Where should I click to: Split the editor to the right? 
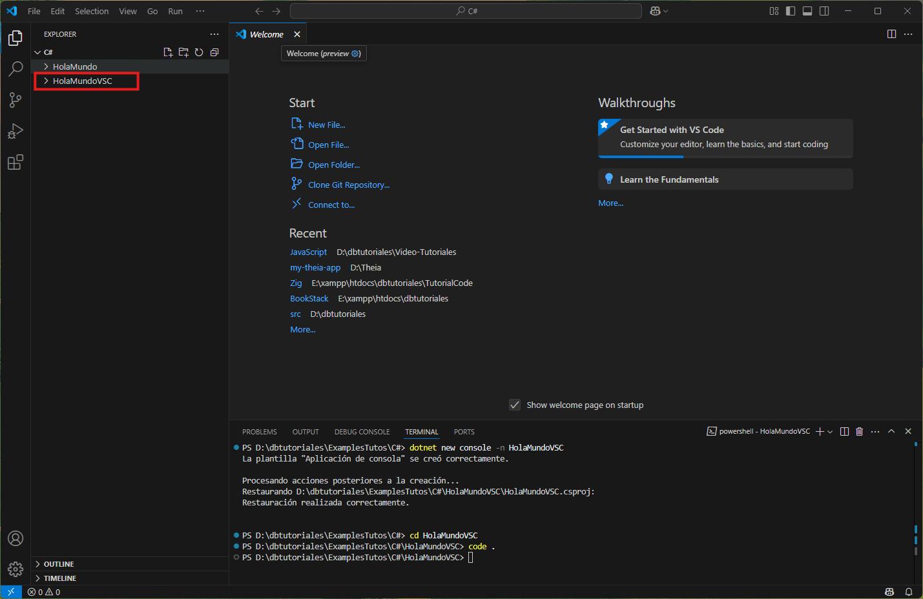tap(891, 34)
